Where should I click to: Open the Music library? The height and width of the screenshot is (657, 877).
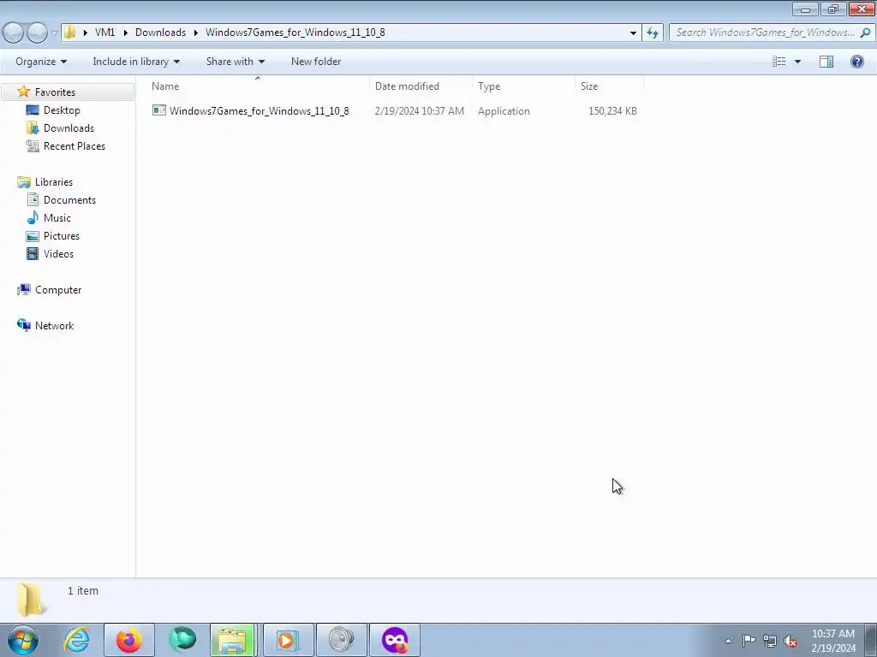(x=57, y=218)
